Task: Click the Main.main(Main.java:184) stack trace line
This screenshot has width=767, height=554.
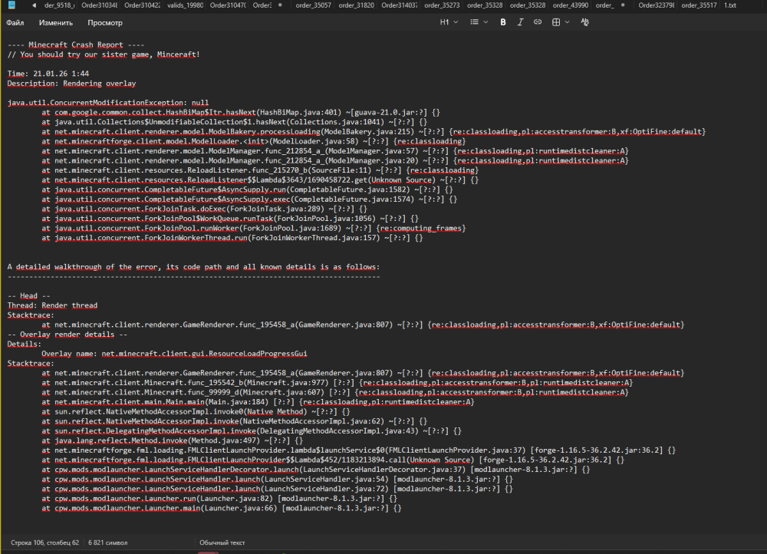Action: 258,402
